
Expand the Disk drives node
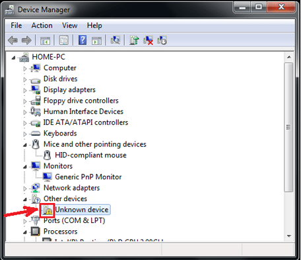(x=25, y=79)
